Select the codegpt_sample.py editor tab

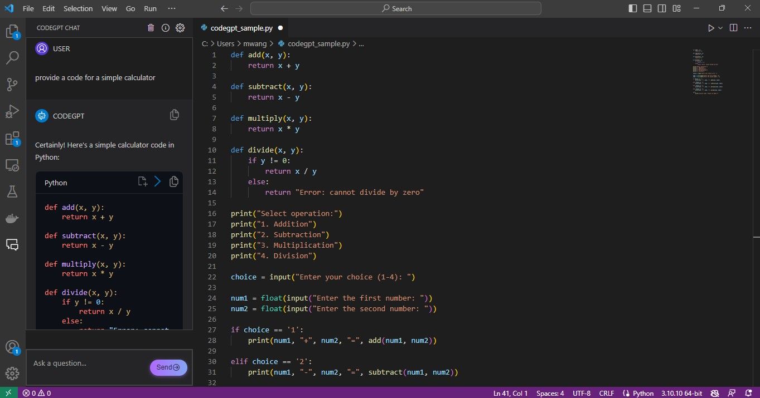click(241, 27)
